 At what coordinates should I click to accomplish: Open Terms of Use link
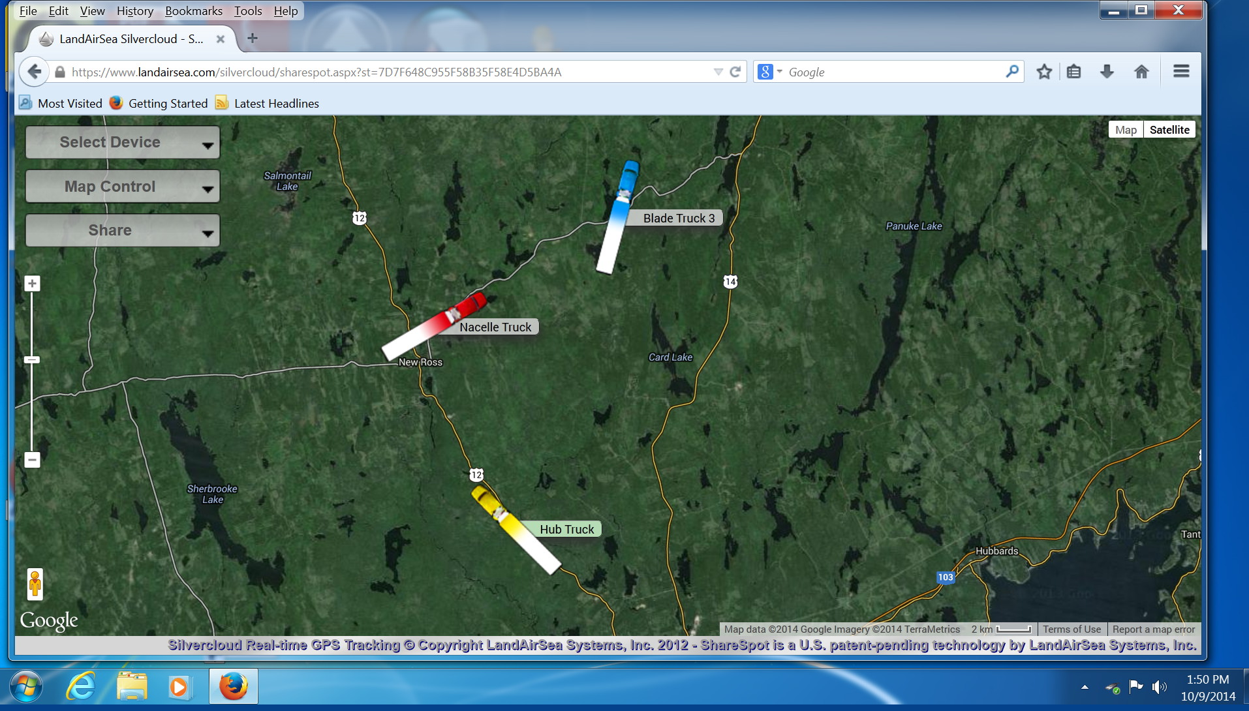[x=1072, y=629]
